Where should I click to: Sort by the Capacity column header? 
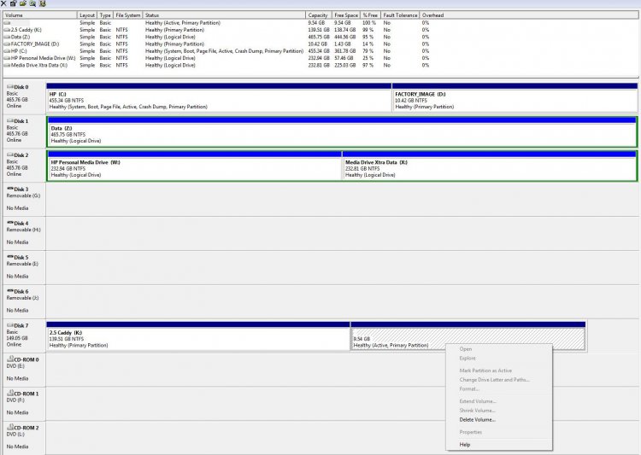click(319, 15)
